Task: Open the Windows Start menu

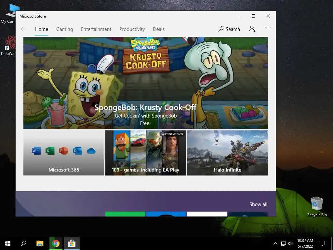Action: pos(8,243)
